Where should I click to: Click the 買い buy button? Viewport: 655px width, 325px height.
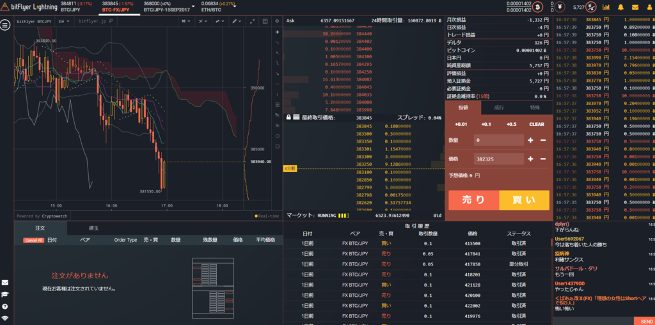coord(524,200)
